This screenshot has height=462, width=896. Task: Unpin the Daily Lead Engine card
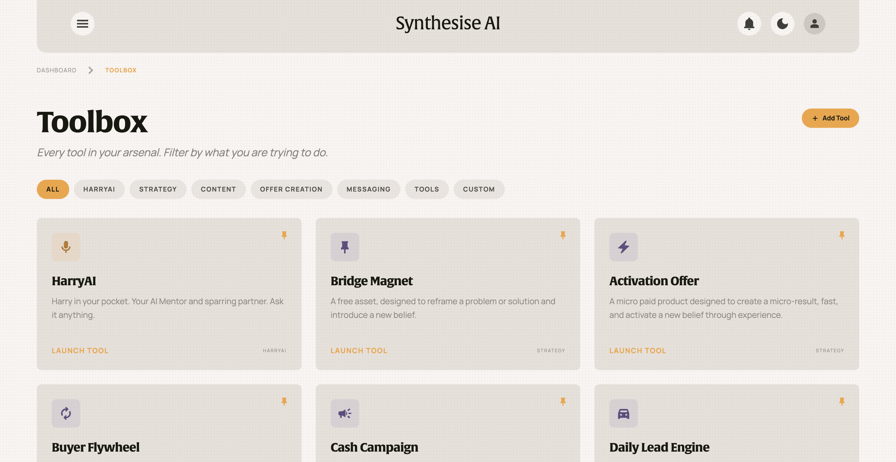click(x=842, y=402)
